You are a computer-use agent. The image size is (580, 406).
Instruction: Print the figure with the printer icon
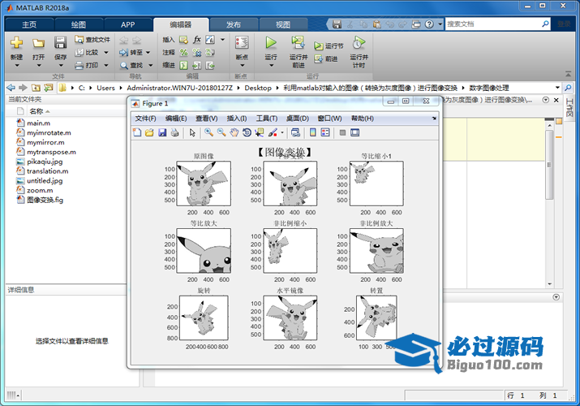pos(174,132)
